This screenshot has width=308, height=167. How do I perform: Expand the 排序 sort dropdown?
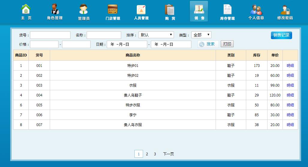pos(156,35)
